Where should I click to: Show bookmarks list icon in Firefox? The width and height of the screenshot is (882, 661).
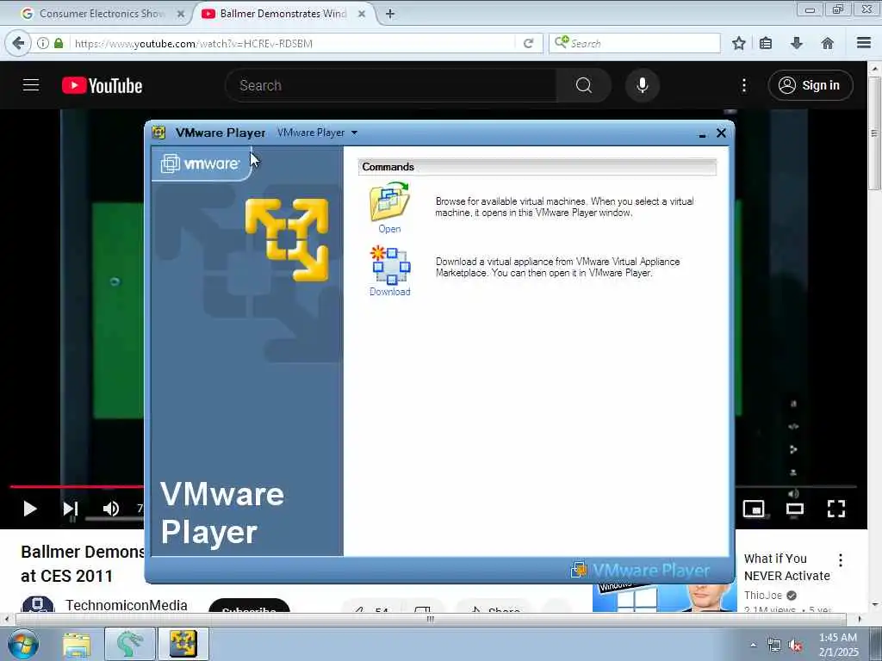766,43
